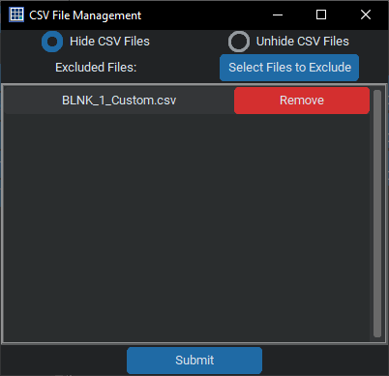Minimize the CSV File Management window
The height and width of the screenshot is (376, 389).
[x=278, y=14]
